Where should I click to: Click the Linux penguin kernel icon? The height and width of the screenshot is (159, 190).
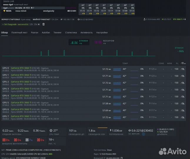[x=144, y=19]
